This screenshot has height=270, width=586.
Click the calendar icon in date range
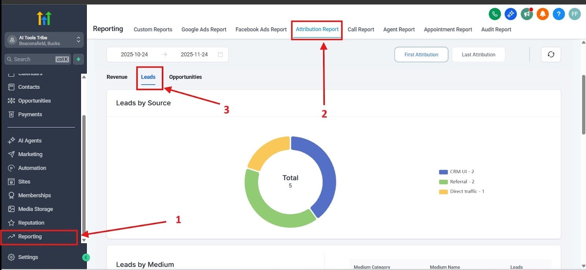220,55
